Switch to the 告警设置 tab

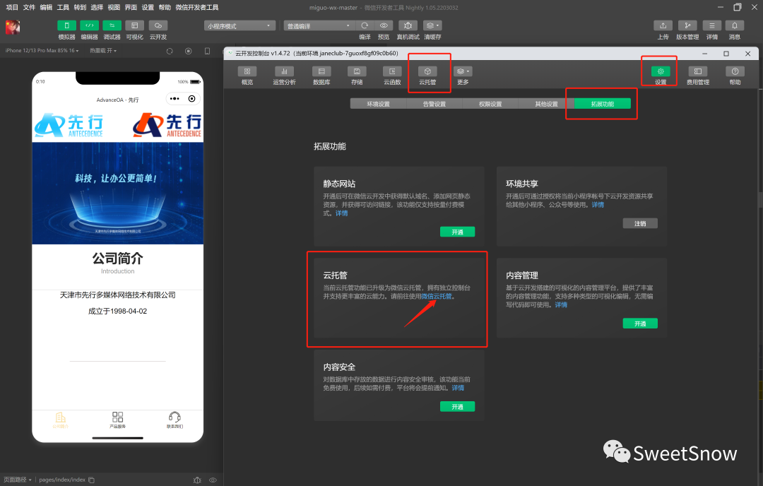(434, 104)
